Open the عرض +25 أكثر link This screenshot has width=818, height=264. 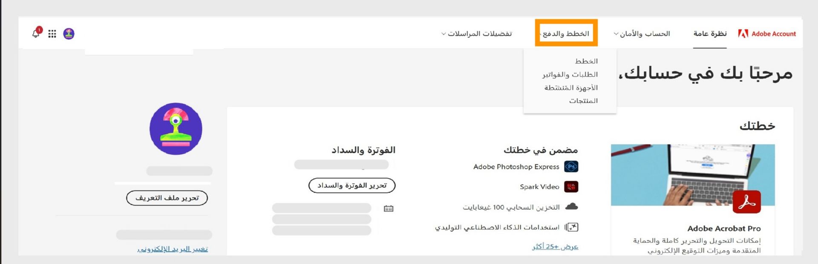click(x=555, y=247)
